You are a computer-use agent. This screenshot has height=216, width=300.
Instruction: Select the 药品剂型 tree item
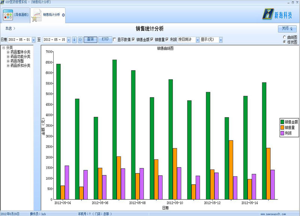pyautogui.click(x=17, y=61)
